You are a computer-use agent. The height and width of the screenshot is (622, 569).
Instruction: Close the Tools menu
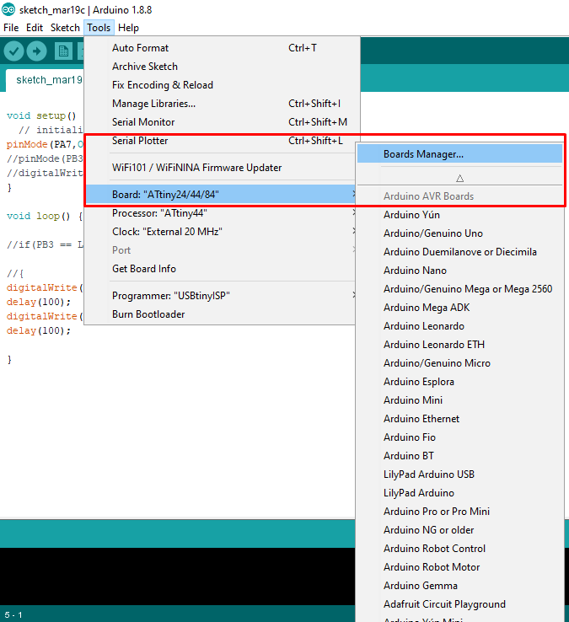(x=99, y=28)
